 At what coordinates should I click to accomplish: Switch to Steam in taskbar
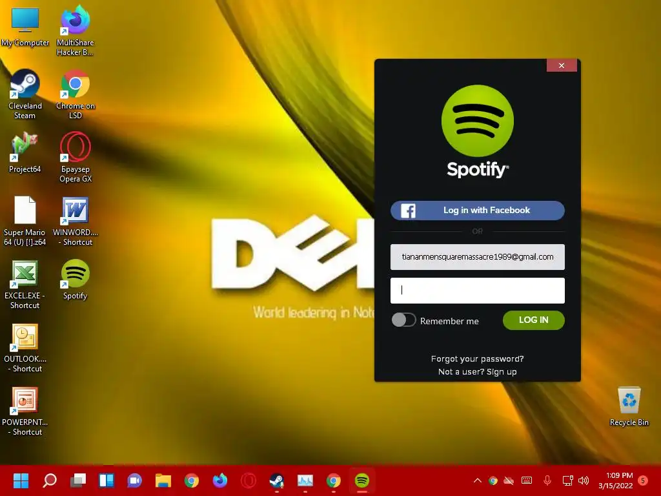click(276, 480)
